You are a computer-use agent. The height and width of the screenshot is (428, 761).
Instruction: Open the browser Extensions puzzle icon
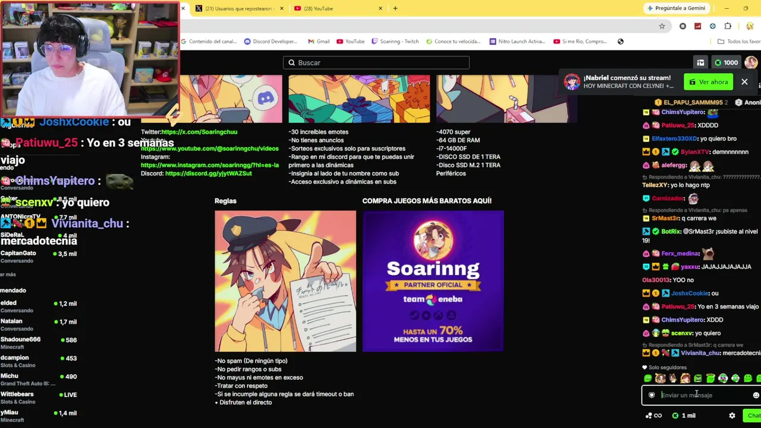point(728,26)
